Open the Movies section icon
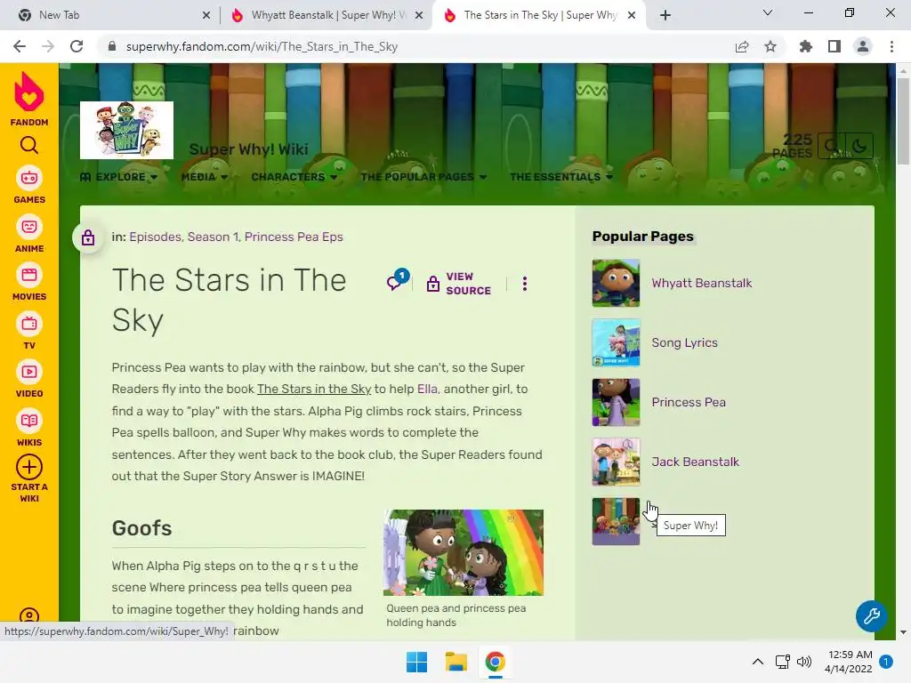Screen dimensions: 911x683 29,275
